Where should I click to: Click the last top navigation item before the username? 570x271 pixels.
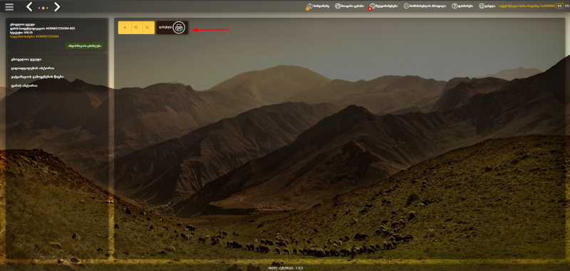click(x=487, y=6)
